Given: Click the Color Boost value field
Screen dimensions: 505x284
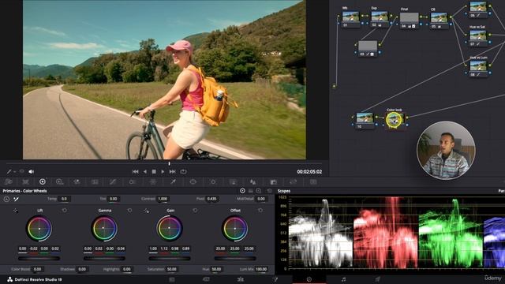Looking at the screenshot, I should tap(38, 269).
